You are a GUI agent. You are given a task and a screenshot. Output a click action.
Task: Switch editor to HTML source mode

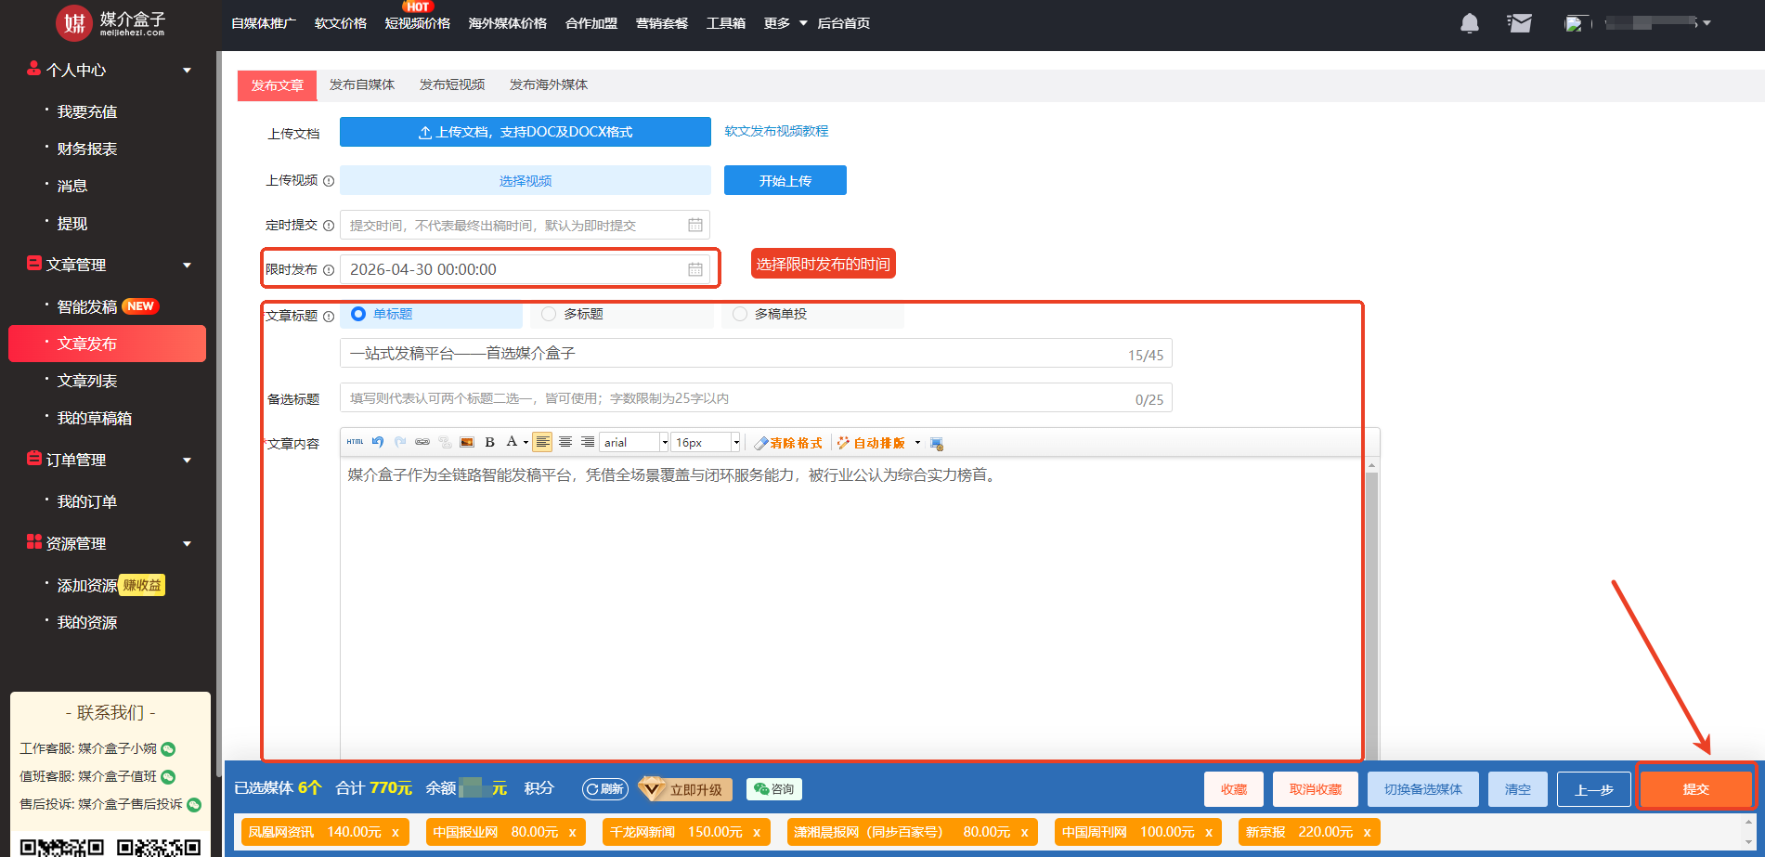[x=355, y=443]
